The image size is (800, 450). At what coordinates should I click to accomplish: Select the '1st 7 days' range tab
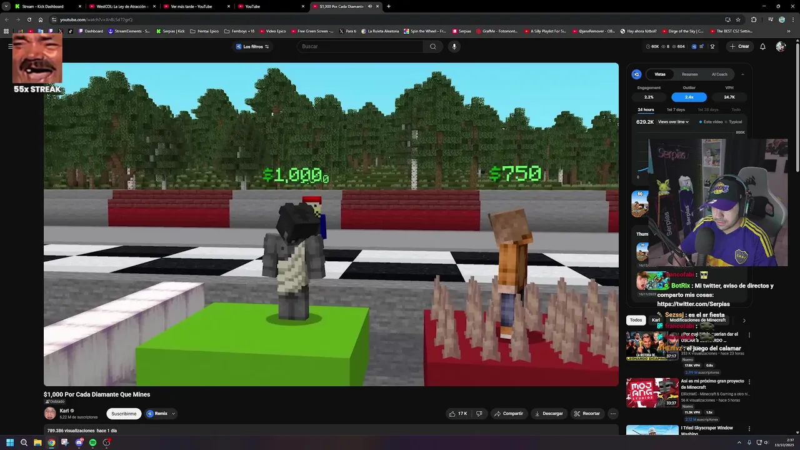pos(676,110)
